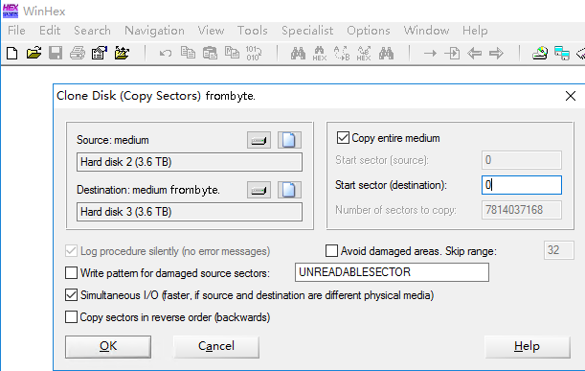The image size is (585, 371).
Task: Click the Start sector (source) field
Action: tap(522, 160)
